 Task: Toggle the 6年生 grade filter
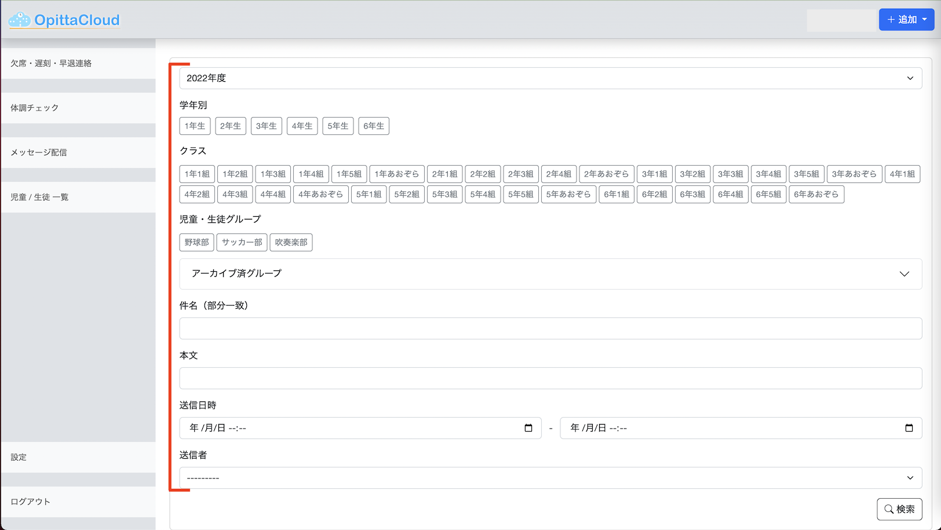pyautogui.click(x=374, y=126)
